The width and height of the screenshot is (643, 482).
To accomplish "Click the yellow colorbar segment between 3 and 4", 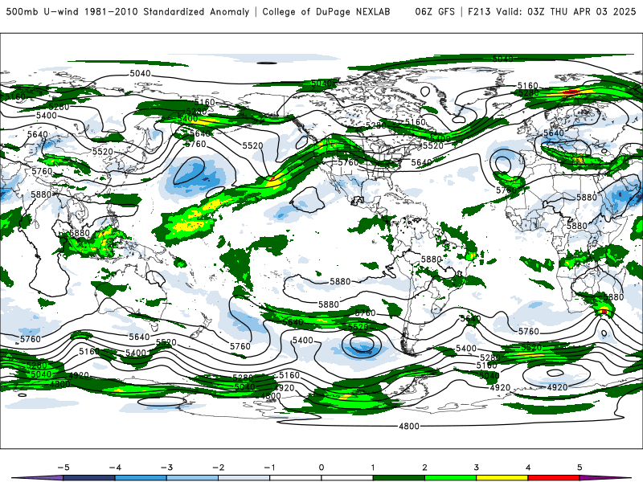I will [502, 478].
